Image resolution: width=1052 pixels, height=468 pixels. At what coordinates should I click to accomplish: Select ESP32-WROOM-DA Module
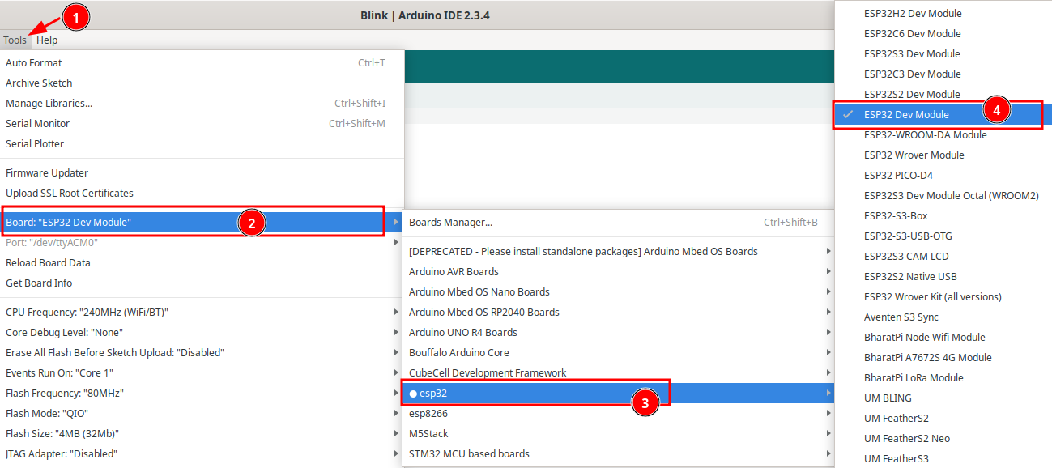click(943, 134)
